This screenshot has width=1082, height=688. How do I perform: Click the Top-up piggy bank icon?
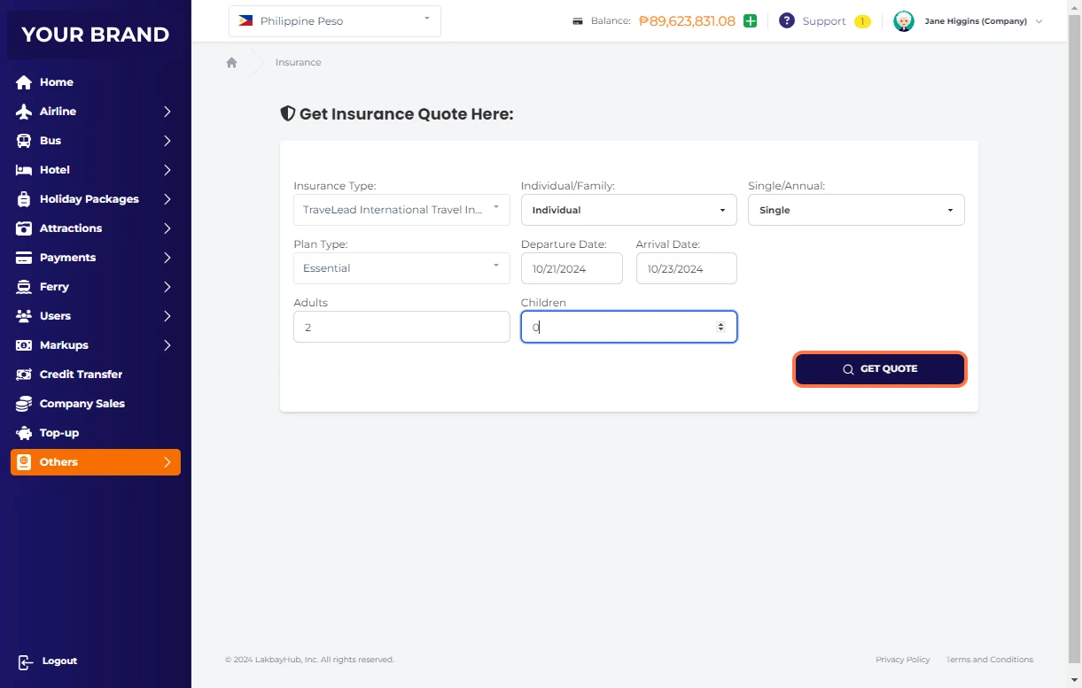24,433
